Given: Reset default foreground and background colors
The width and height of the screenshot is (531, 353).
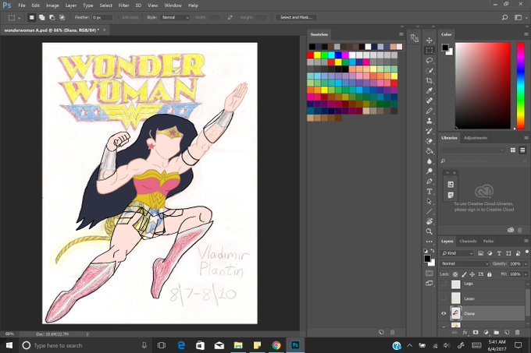Looking at the screenshot, I should pyautogui.click(x=426, y=251).
